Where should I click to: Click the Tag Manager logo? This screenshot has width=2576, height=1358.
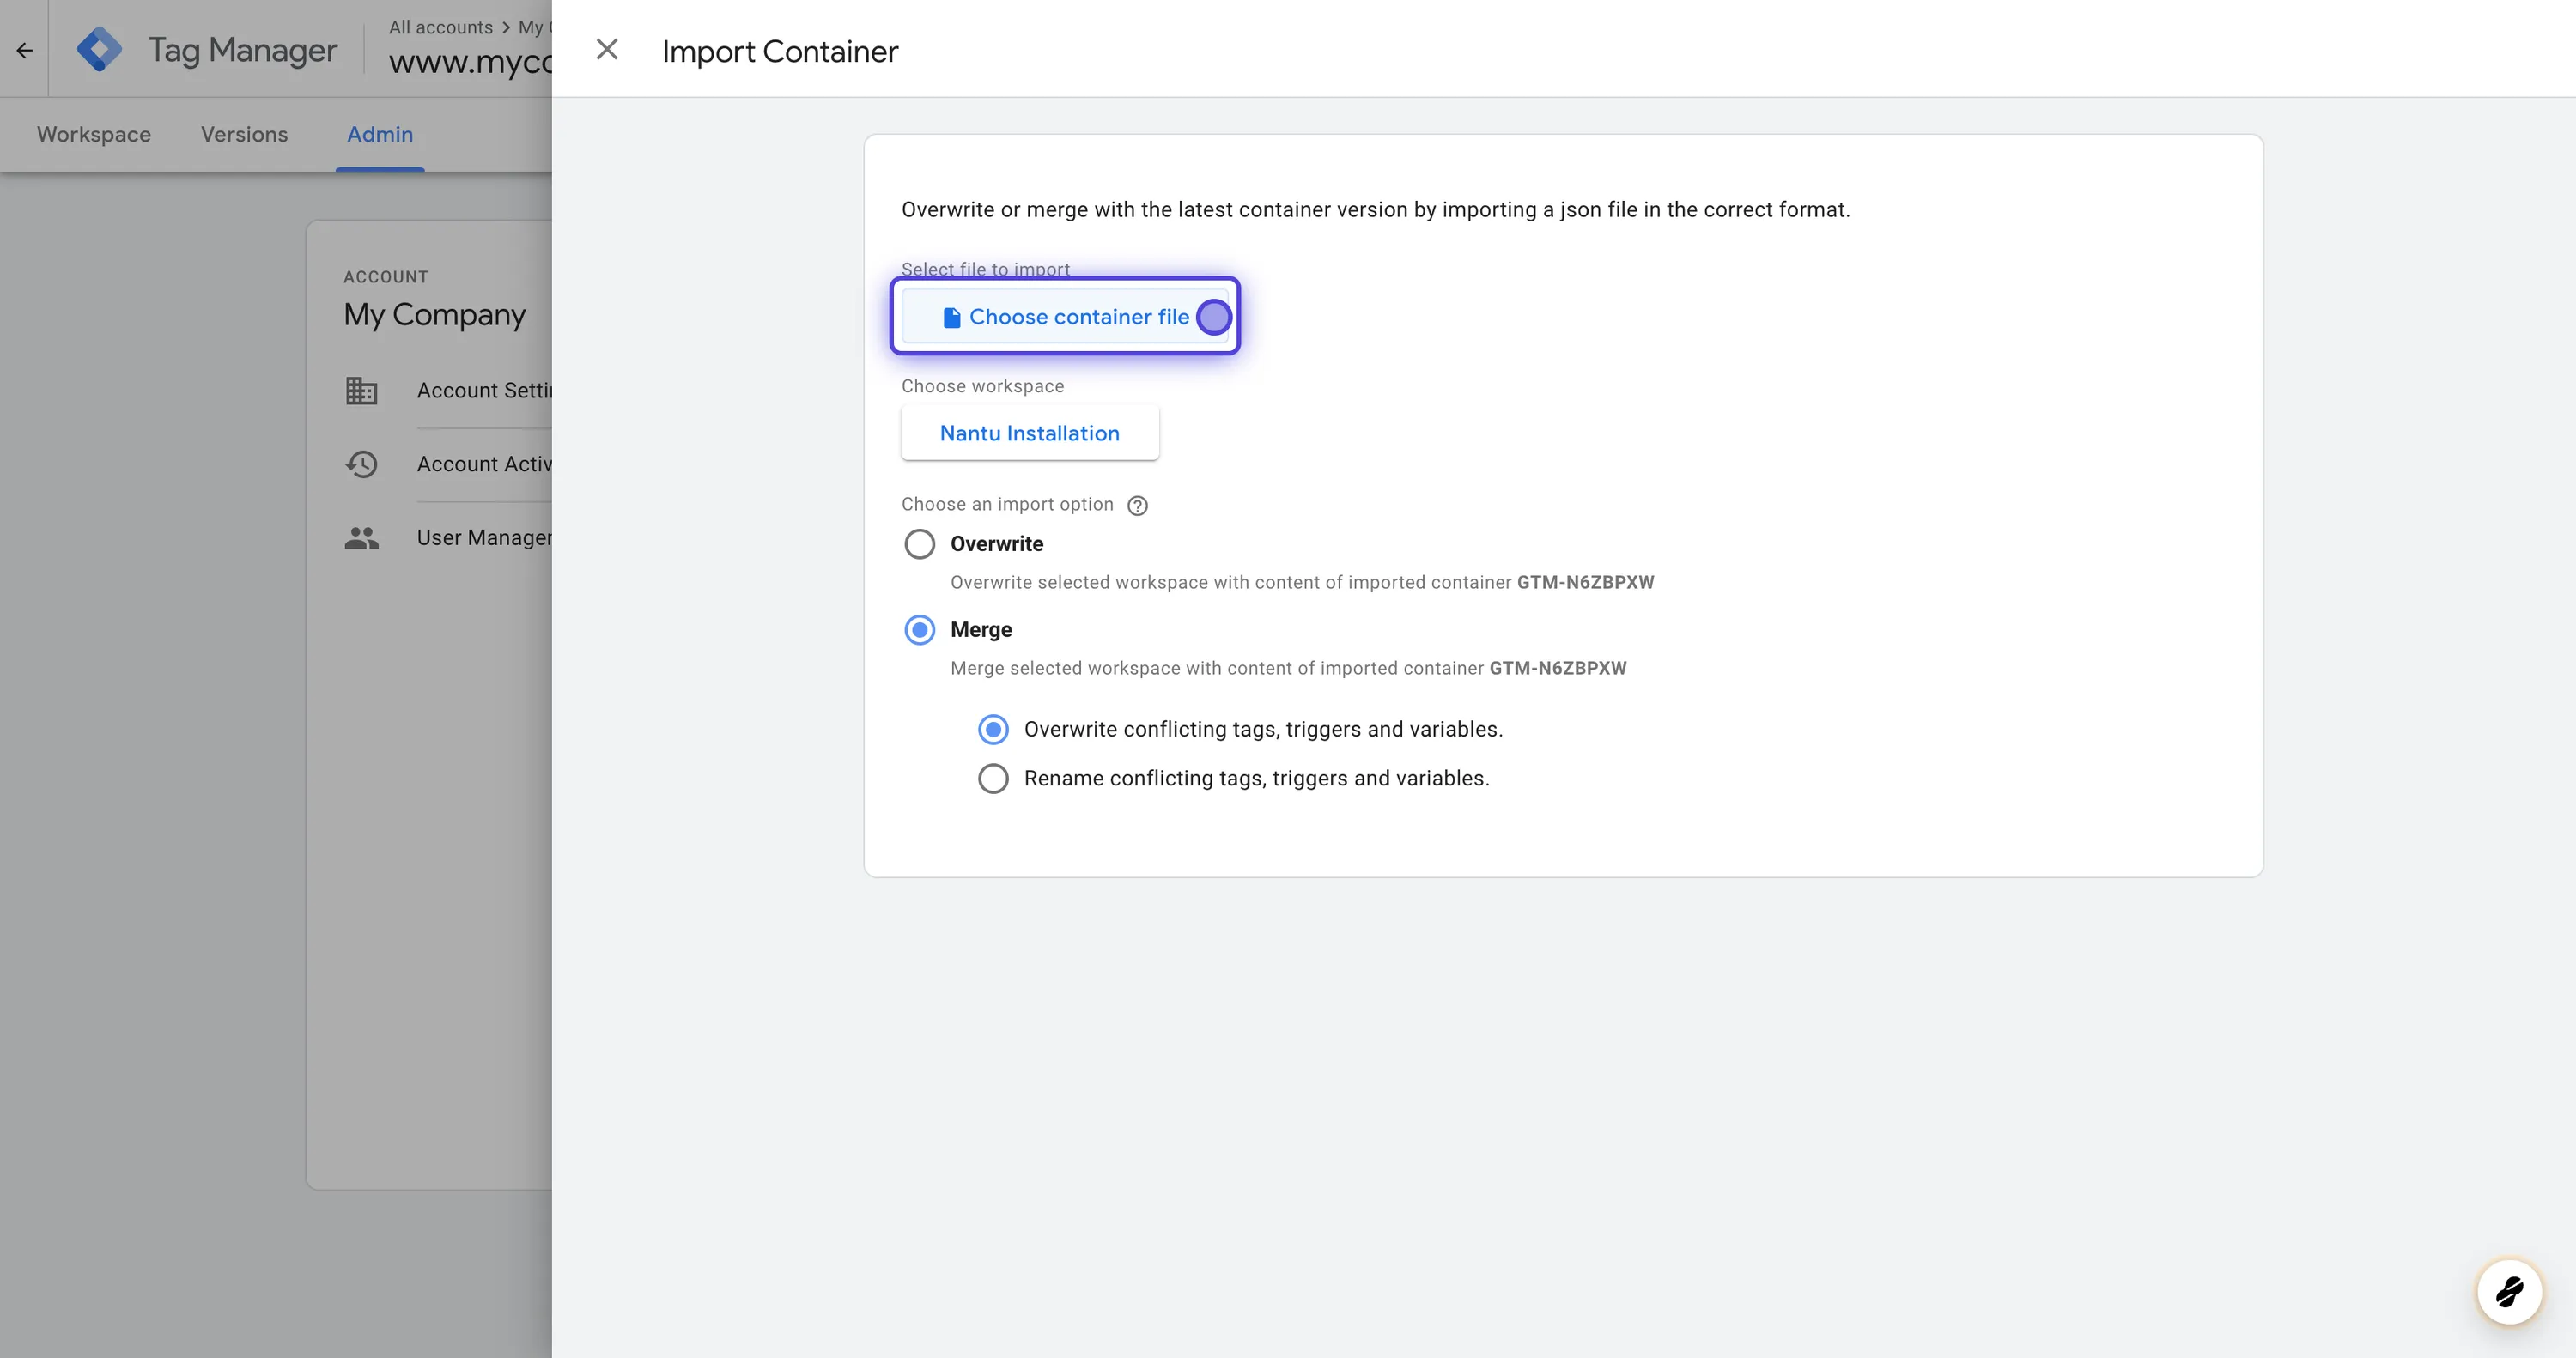pyautogui.click(x=99, y=49)
